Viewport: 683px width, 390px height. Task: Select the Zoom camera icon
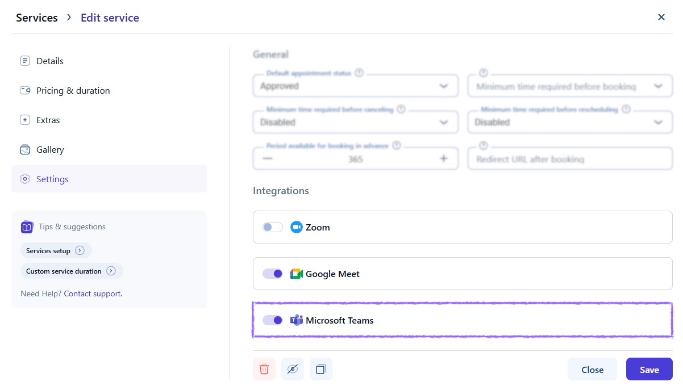[x=296, y=227]
